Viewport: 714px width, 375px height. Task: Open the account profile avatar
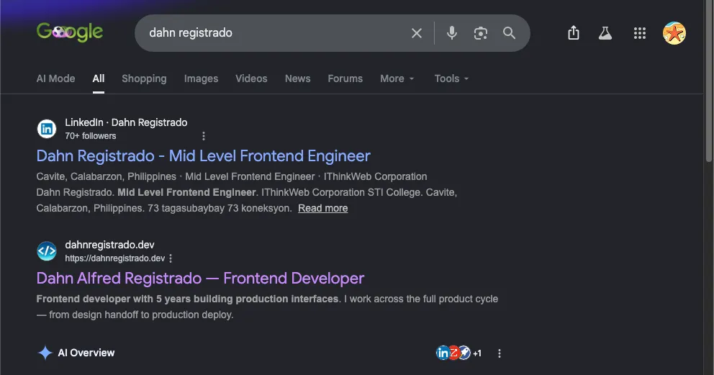click(x=674, y=33)
